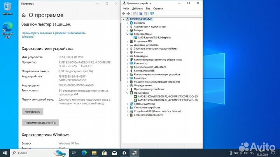Click the Settings window vertical scrollbar
Screen dimensions: 280x157
120,52
